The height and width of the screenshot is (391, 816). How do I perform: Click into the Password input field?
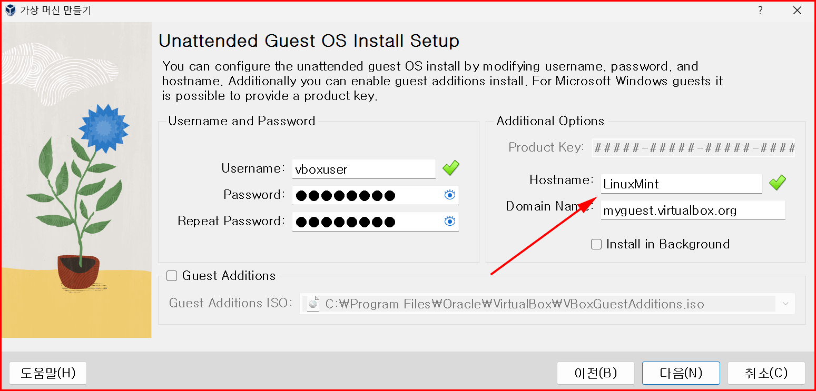(x=376, y=196)
